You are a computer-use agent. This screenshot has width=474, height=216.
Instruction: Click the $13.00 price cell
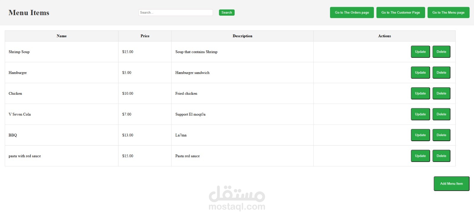pos(145,135)
